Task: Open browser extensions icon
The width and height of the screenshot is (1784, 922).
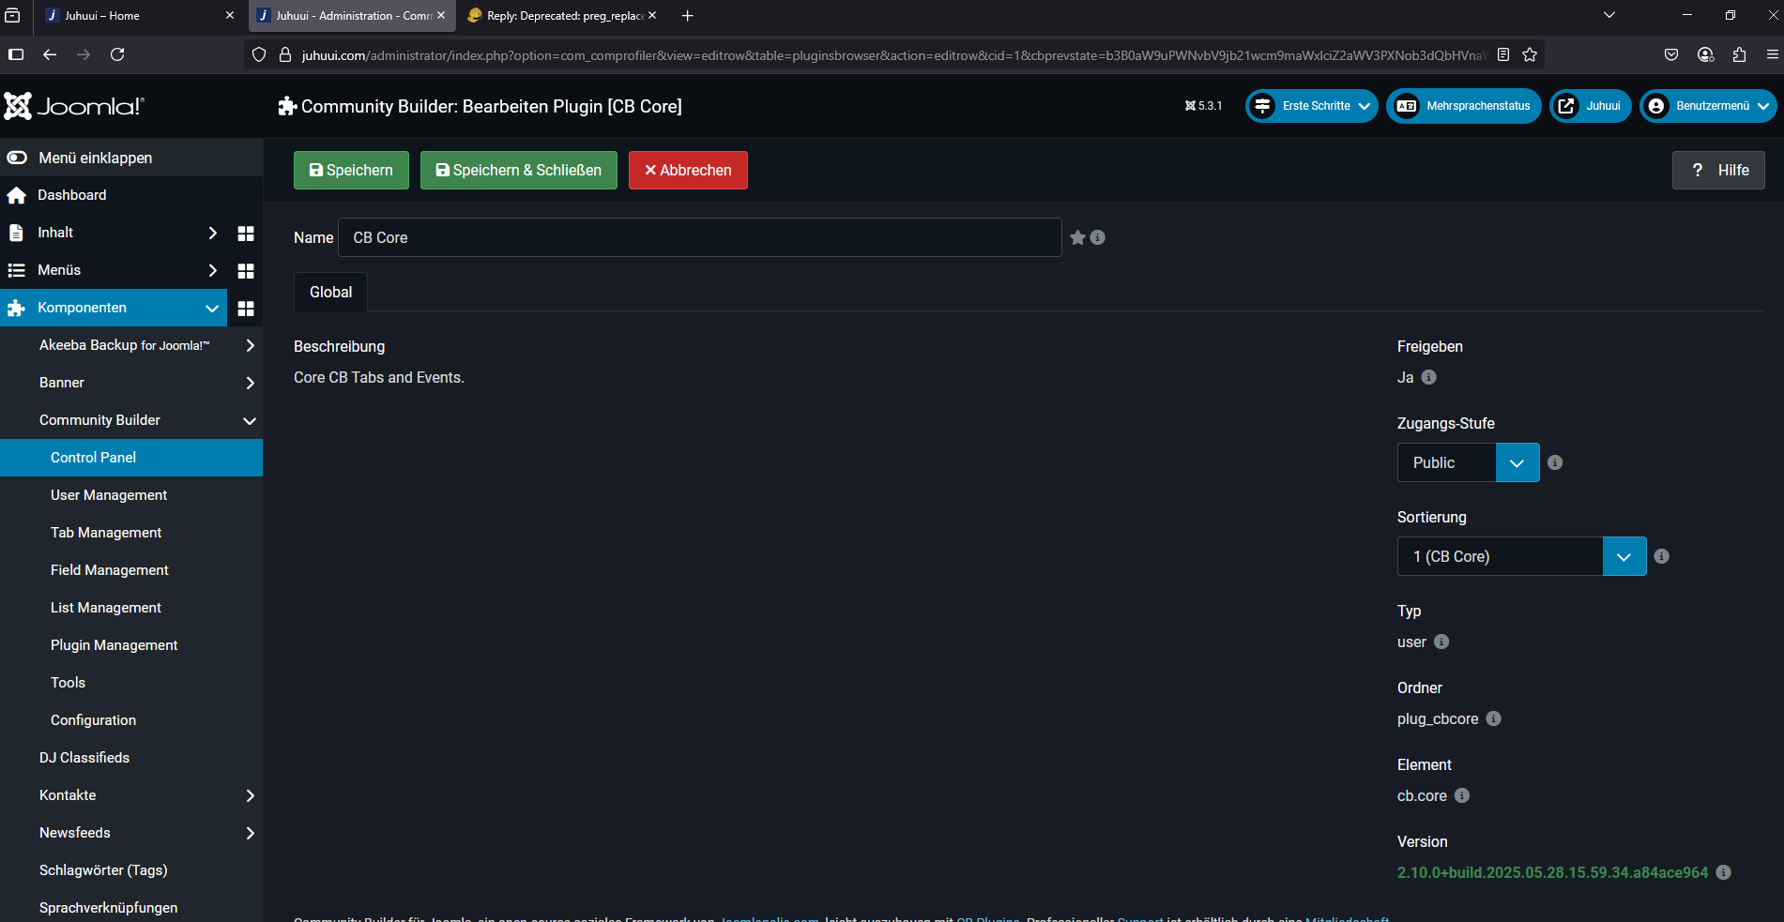Action: (1739, 54)
